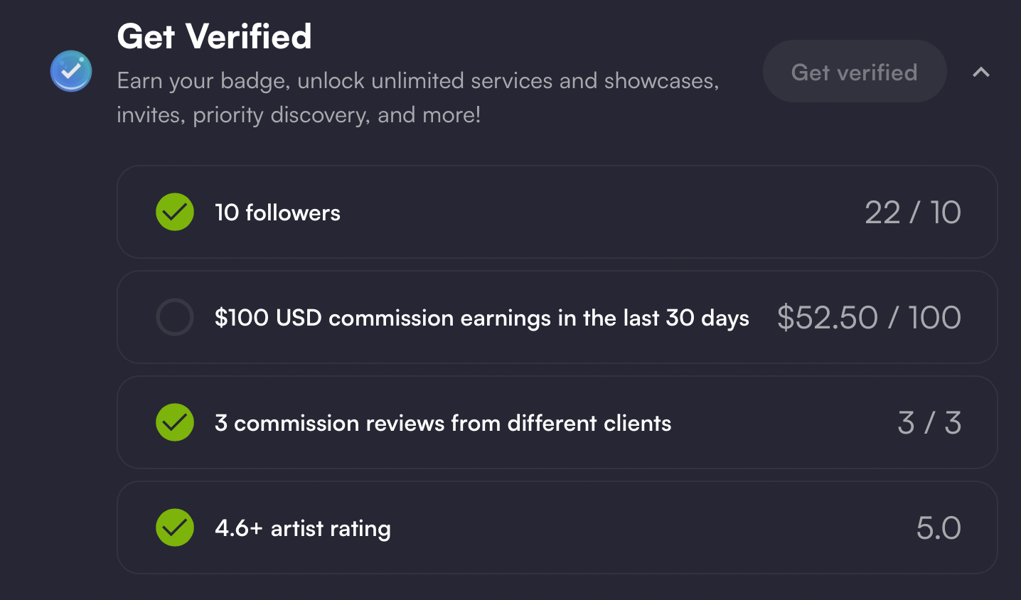Click the 3 / 3 reviews progress count
1021x600 pixels.
coord(929,423)
